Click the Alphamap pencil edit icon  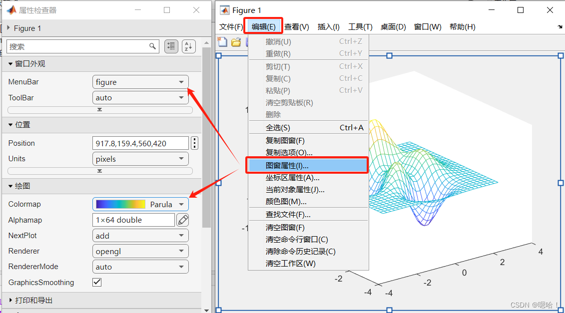coord(183,220)
